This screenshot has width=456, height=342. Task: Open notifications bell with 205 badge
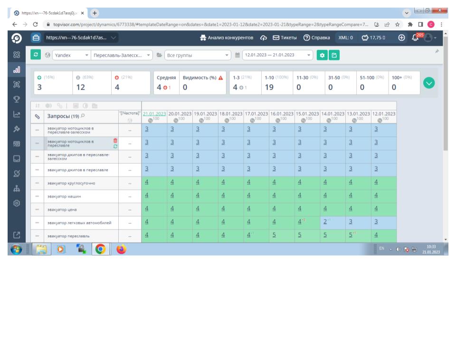(416, 38)
